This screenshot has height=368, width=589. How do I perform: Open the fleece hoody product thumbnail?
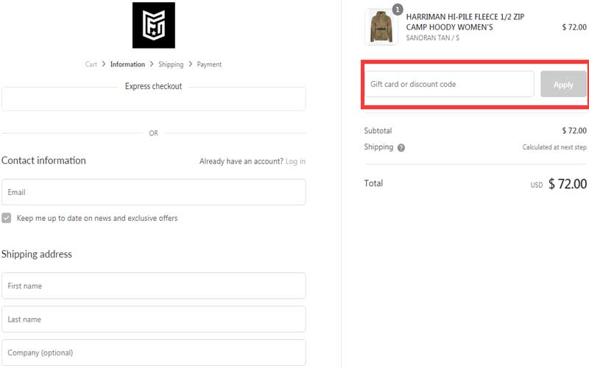381,28
